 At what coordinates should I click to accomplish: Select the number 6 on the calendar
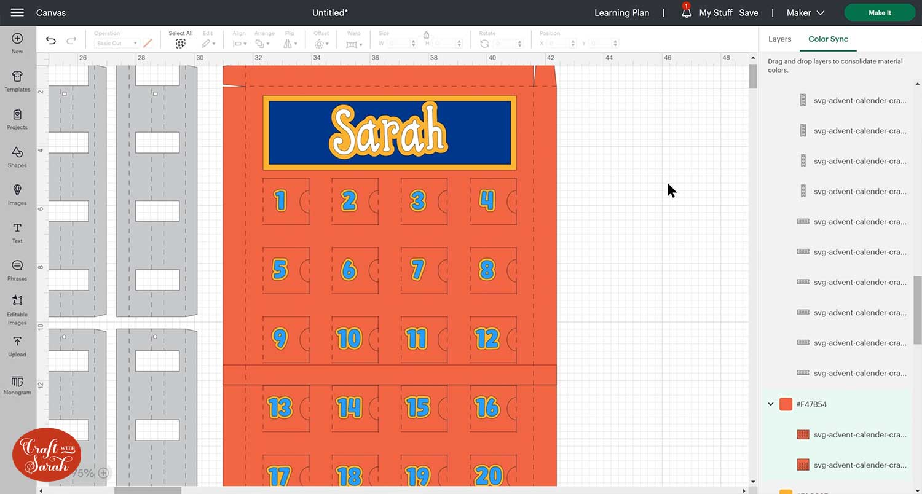(x=349, y=269)
